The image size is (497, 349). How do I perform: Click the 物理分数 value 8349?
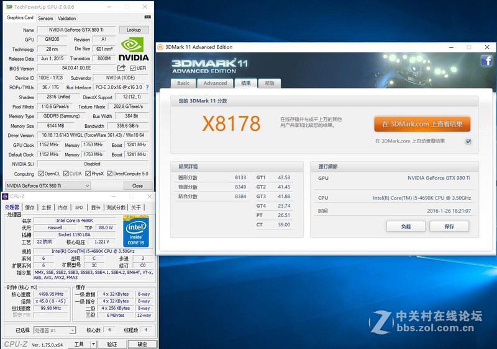point(240,187)
